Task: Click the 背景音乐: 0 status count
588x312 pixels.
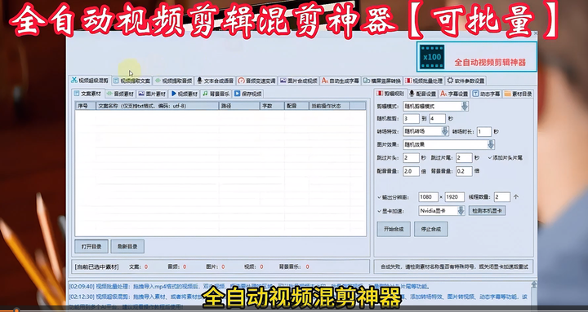Action: pos(294,266)
